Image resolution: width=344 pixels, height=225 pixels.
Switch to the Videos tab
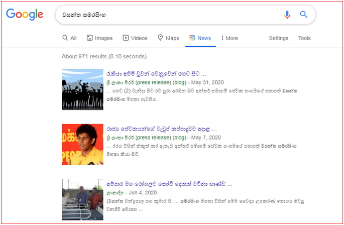[135, 38]
